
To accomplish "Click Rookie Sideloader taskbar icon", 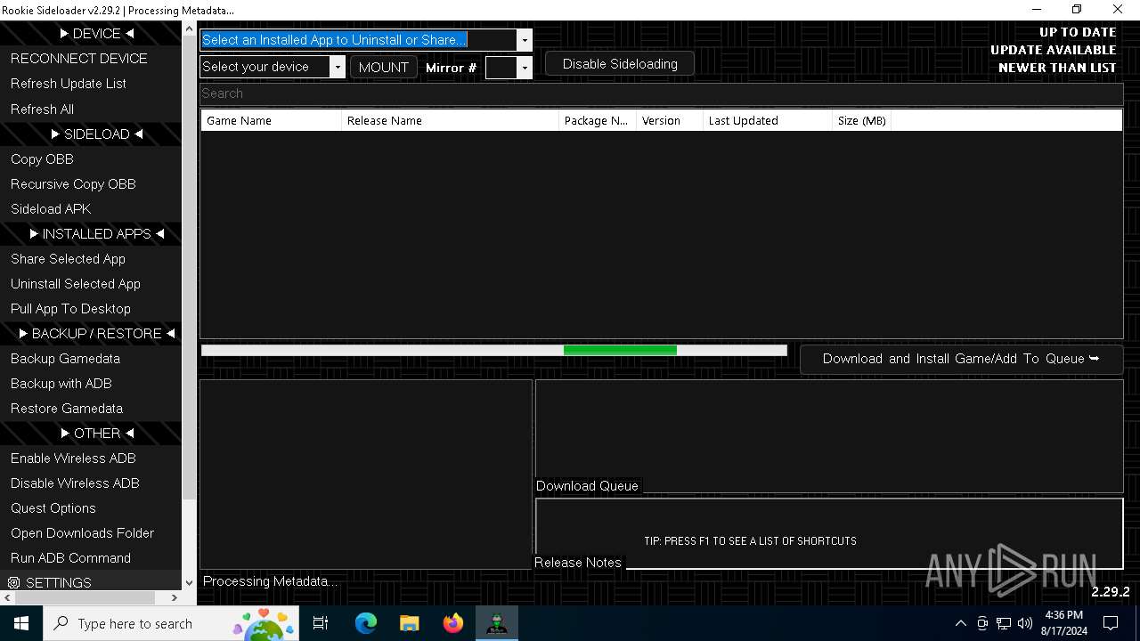I will [x=496, y=623].
